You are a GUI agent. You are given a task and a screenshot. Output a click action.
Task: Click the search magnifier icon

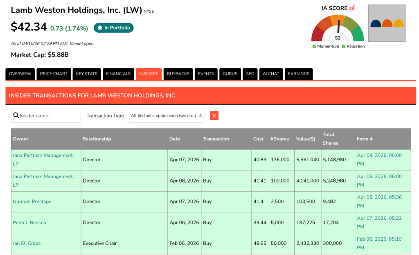coord(16,115)
